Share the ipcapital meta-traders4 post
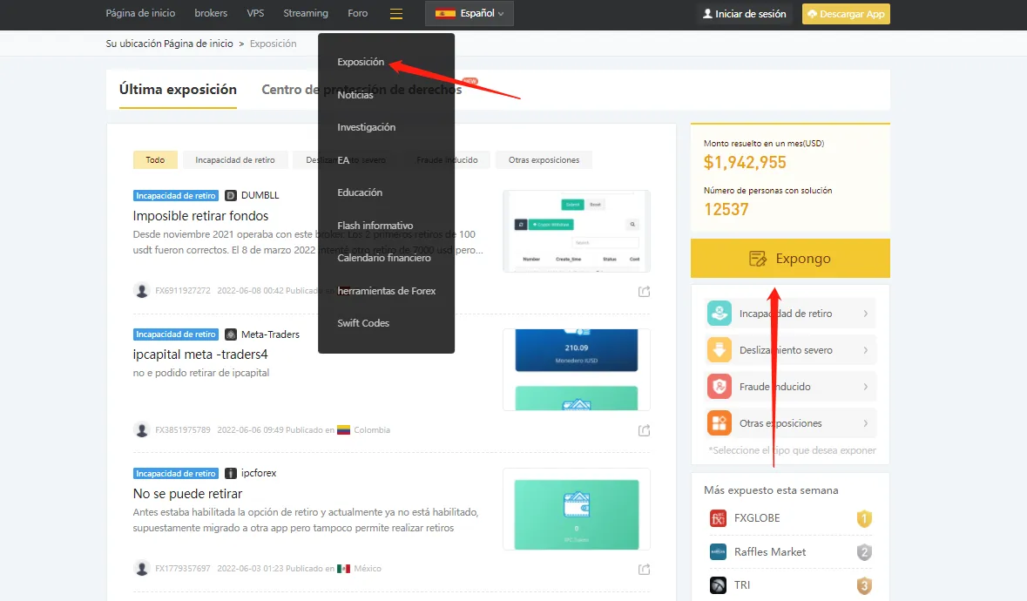Viewport: 1027px width, 601px height. [645, 430]
